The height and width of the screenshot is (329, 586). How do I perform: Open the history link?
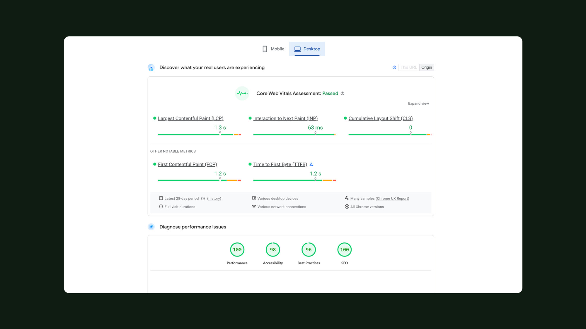(214, 199)
